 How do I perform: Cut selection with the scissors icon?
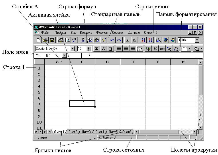(x=83, y=40)
